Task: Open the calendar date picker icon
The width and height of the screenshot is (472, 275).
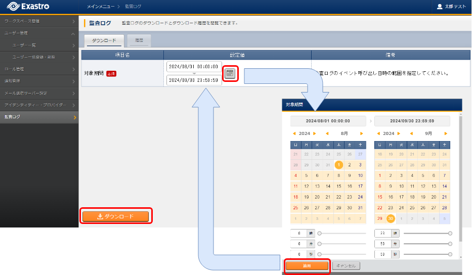Action: (230, 73)
